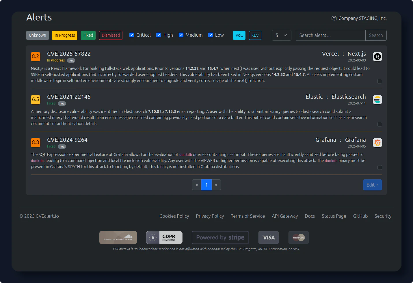Filter alerts by Dismissed status
413x283 pixels.
(111, 35)
